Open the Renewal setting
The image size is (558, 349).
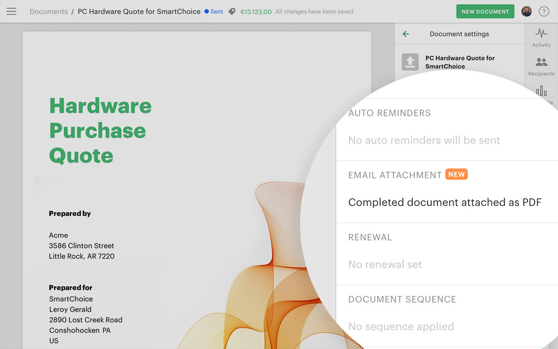coord(446,254)
